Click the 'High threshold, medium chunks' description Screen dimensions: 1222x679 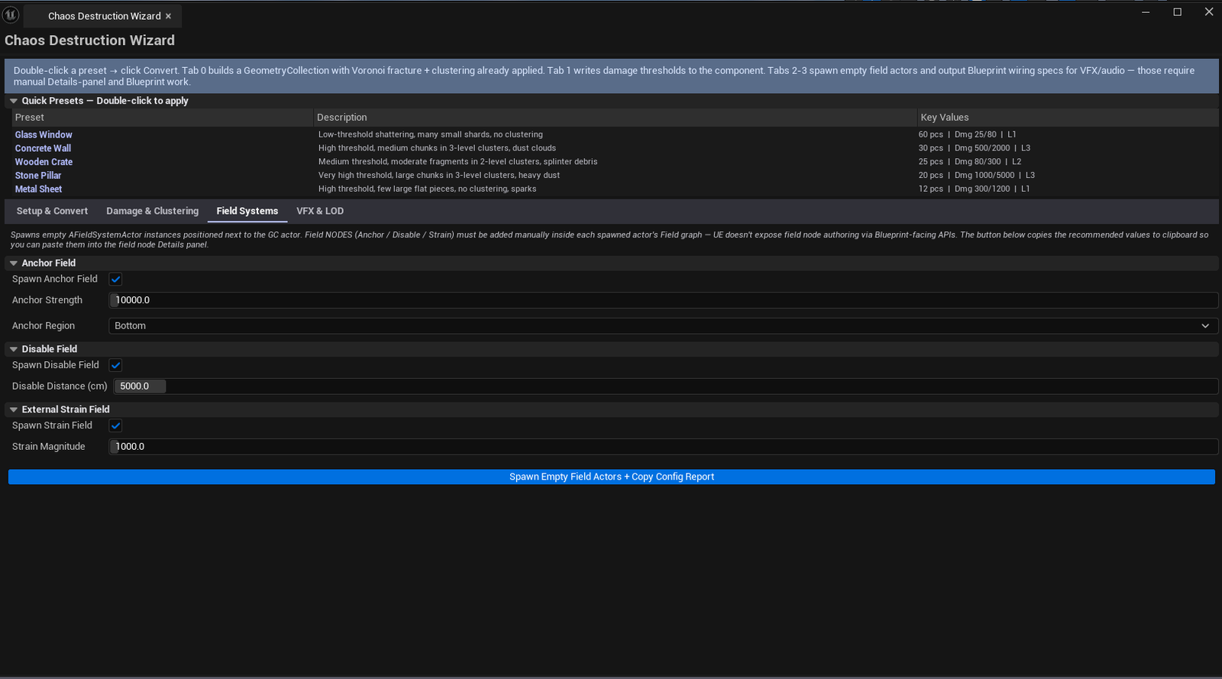437,148
